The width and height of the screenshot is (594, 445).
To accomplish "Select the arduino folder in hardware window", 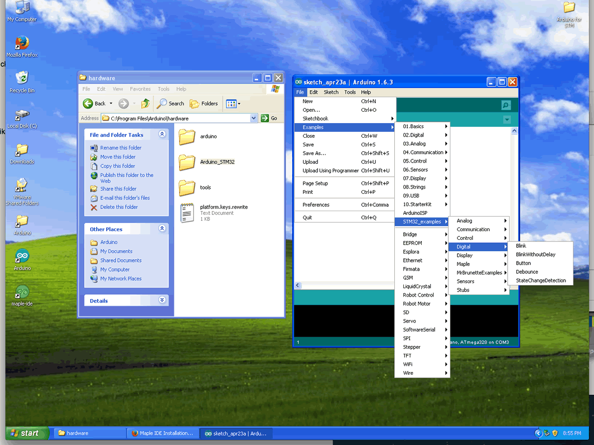I will (x=198, y=136).
